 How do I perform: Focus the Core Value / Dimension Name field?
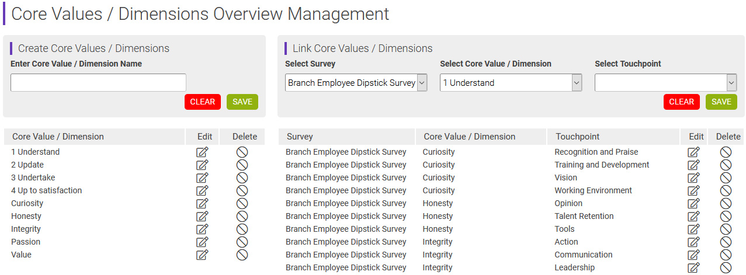[98, 83]
